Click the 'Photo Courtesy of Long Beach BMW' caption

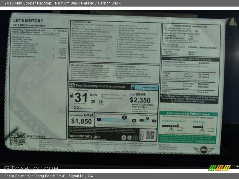pos(35,176)
